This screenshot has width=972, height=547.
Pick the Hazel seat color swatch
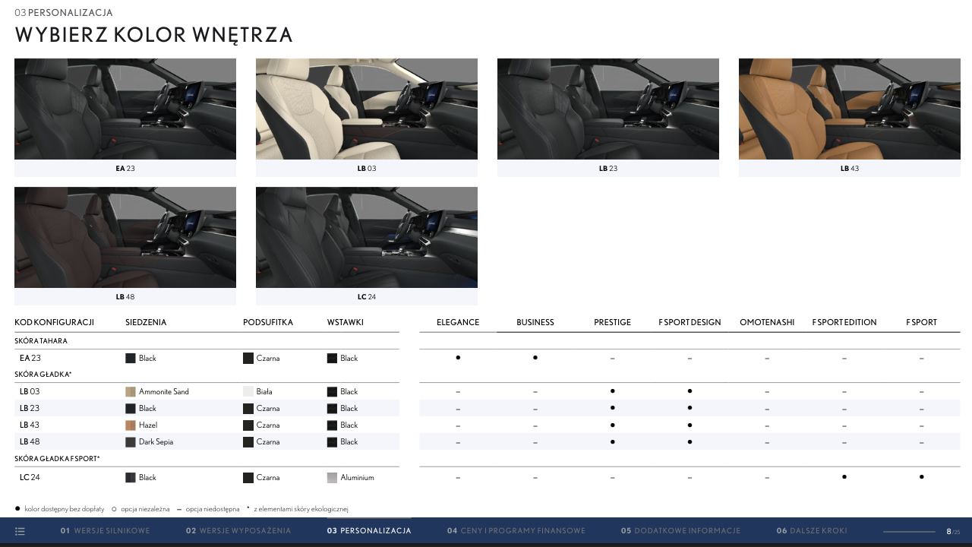[131, 425]
